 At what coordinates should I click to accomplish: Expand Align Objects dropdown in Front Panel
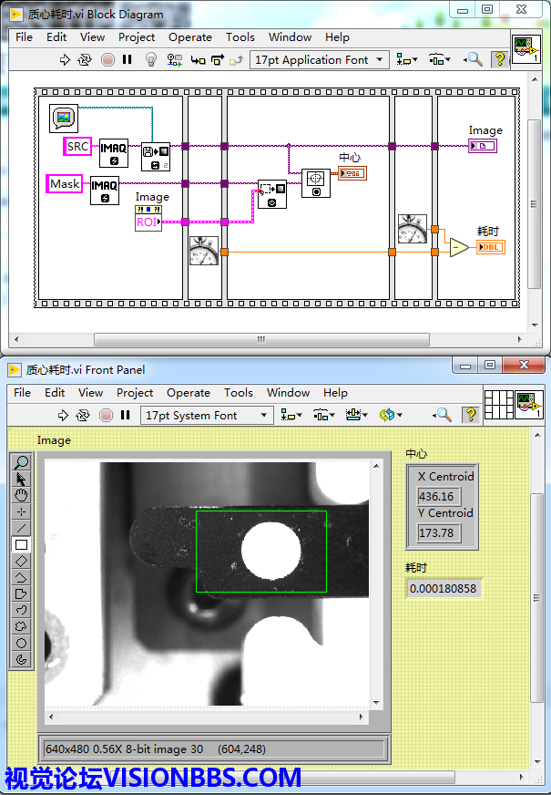291,416
